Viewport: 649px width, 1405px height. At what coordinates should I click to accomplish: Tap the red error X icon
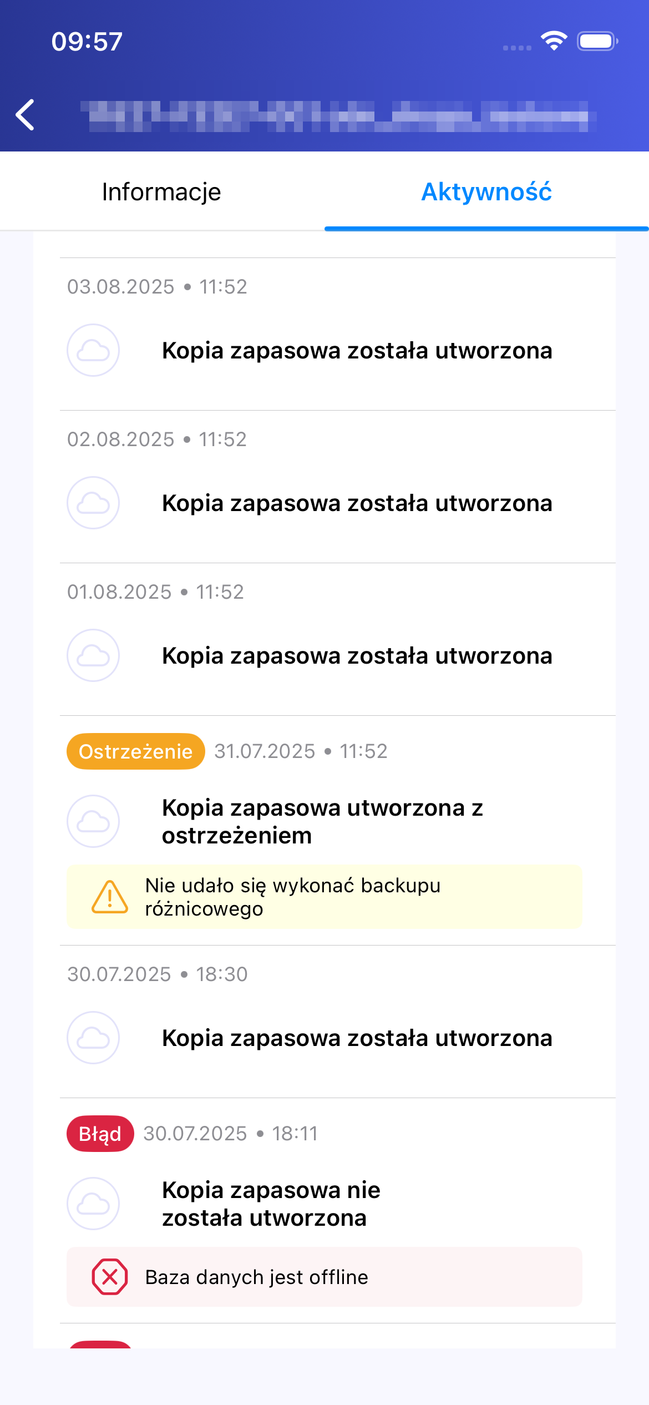pyautogui.click(x=110, y=1277)
